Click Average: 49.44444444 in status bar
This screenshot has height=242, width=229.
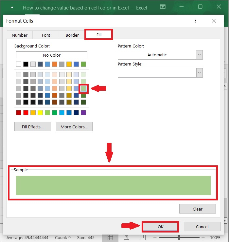(x=27, y=237)
